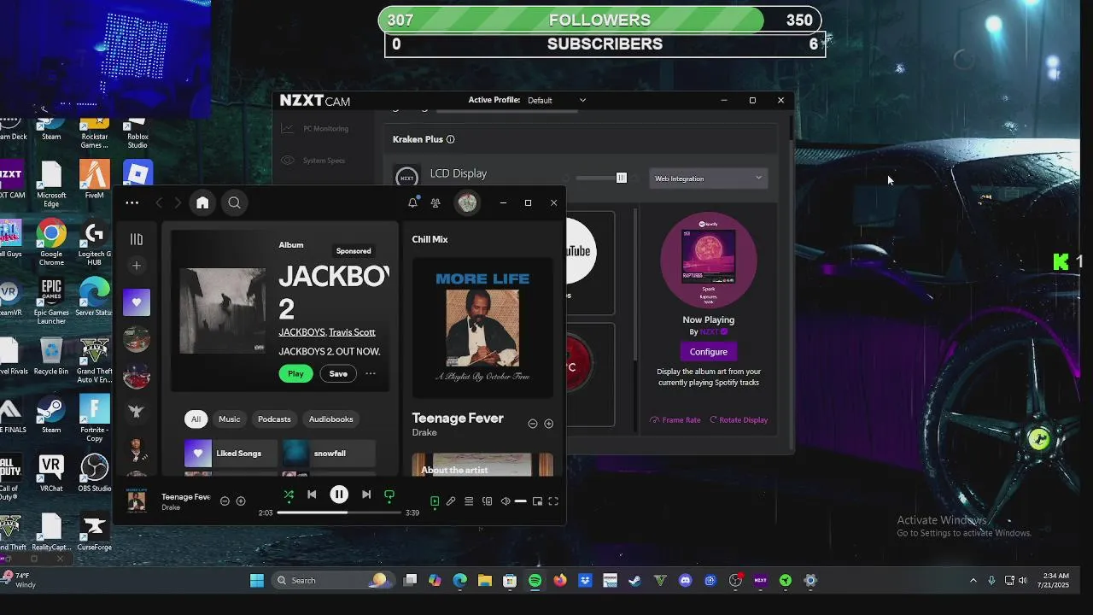Toggle shuffle in Spotify player
This screenshot has height=615, width=1093.
click(x=289, y=495)
